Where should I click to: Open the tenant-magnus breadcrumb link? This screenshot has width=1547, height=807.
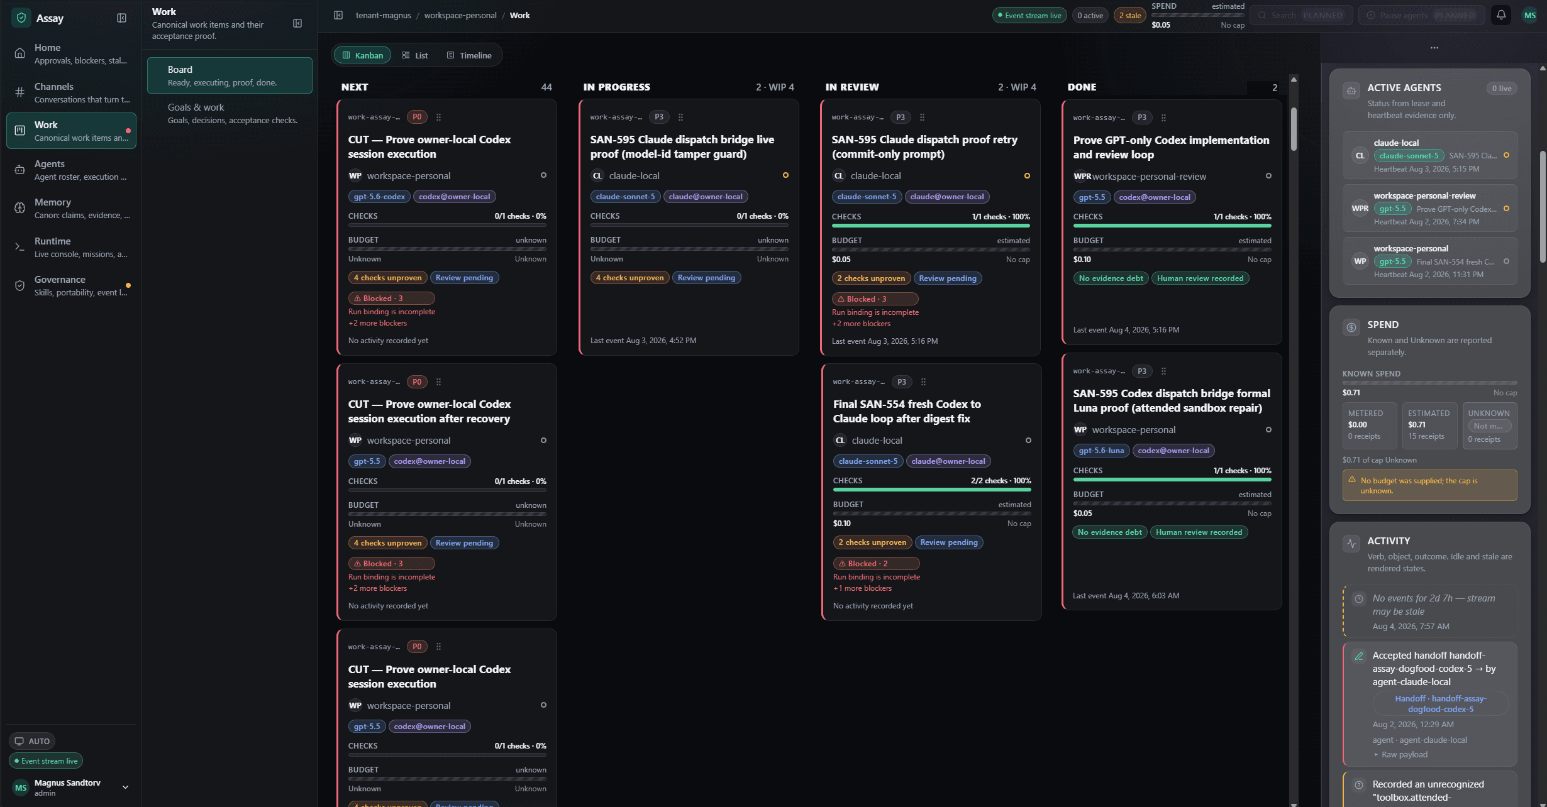coord(383,15)
